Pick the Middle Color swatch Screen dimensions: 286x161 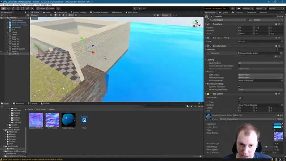coord(277,127)
